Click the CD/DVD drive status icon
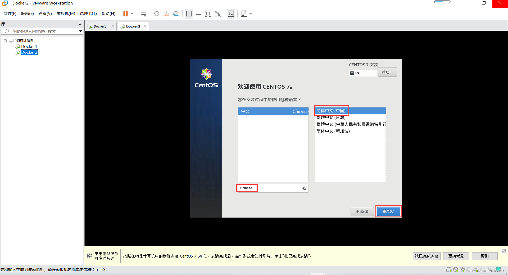Image resolution: width=508 pixels, height=275 pixels. click(x=456, y=270)
